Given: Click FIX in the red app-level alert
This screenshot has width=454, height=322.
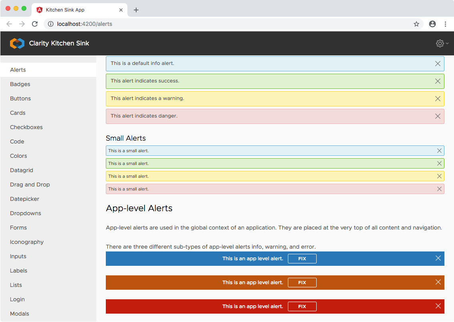Looking at the screenshot, I should point(302,306).
